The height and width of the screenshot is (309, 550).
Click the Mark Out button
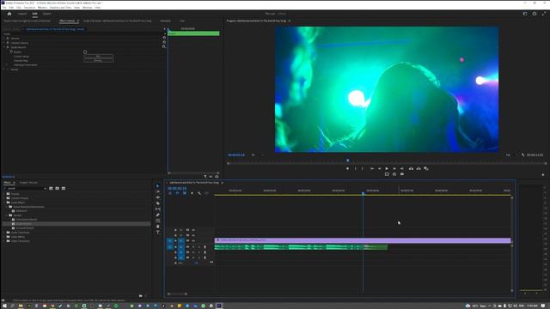coord(363,168)
